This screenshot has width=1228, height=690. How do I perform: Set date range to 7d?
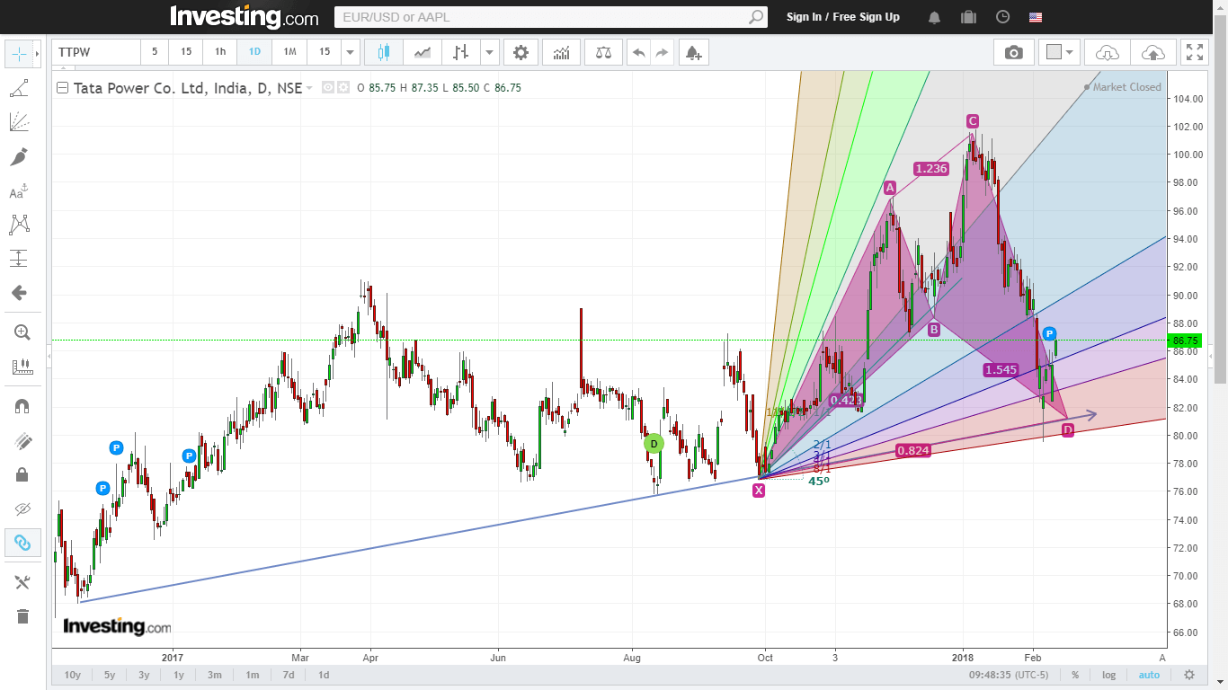tap(289, 675)
